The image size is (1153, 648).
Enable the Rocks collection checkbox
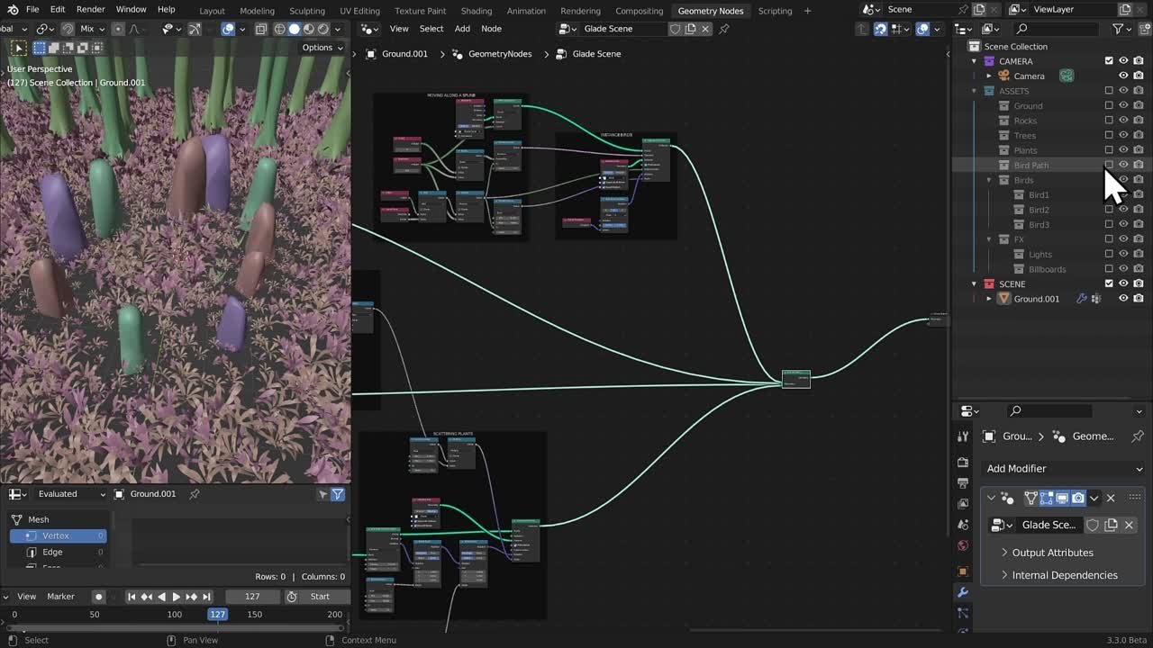pos(1109,121)
